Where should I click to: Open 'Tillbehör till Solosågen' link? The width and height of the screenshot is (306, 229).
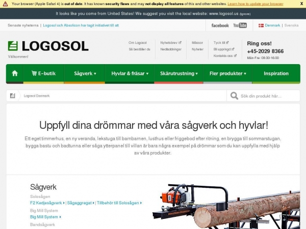119,203
